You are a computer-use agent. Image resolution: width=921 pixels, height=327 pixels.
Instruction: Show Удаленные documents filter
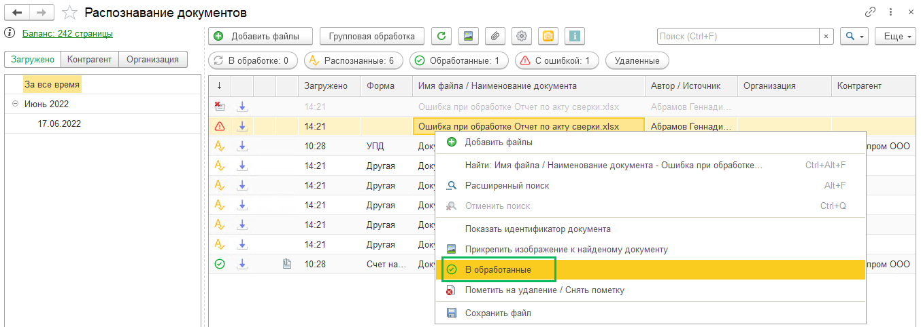pos(637,61)
